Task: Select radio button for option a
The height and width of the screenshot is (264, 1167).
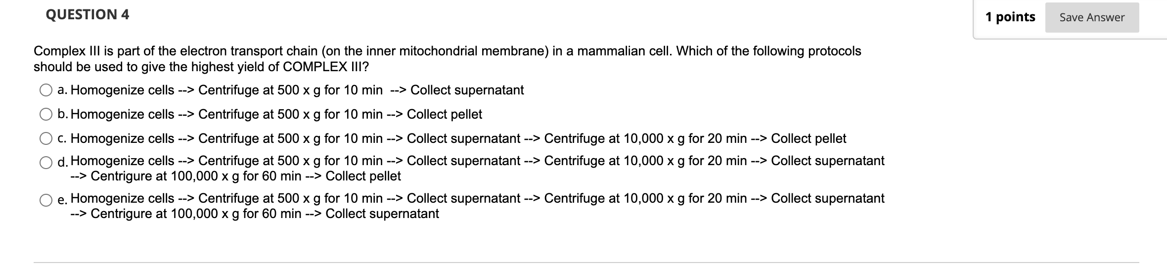Action: click(46, 90)
